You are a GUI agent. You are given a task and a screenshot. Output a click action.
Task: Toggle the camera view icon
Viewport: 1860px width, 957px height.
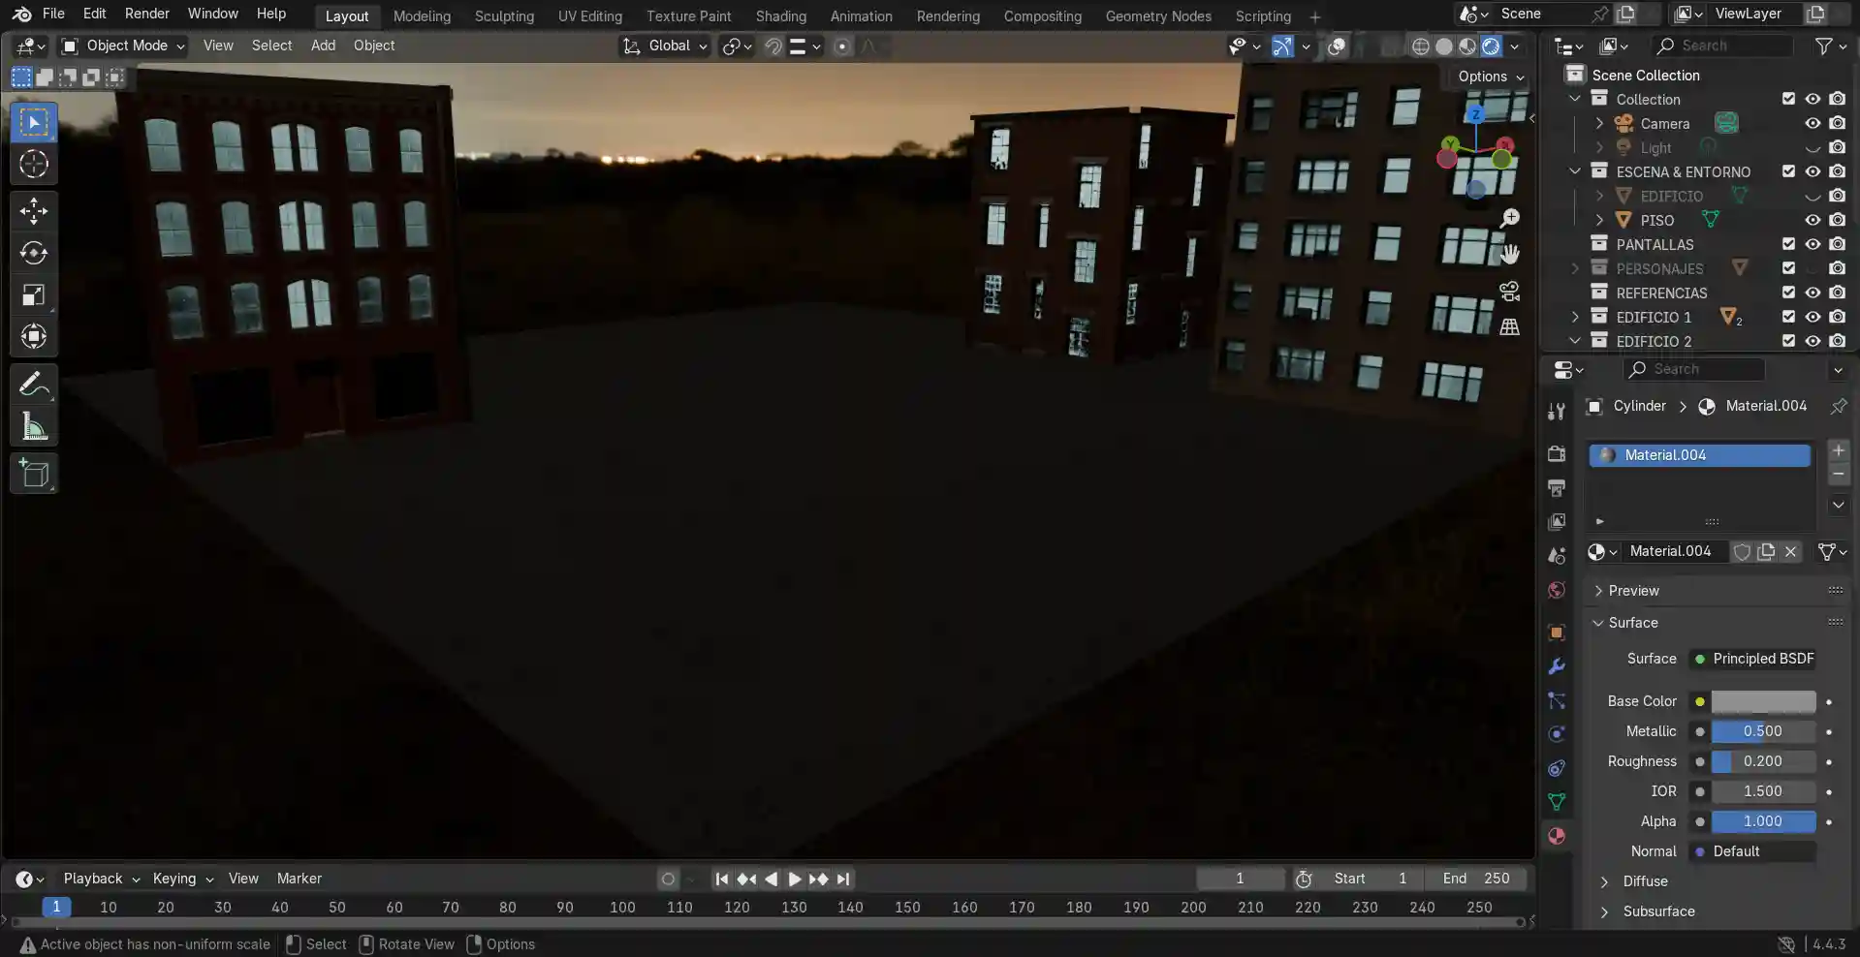point(1509,291)
